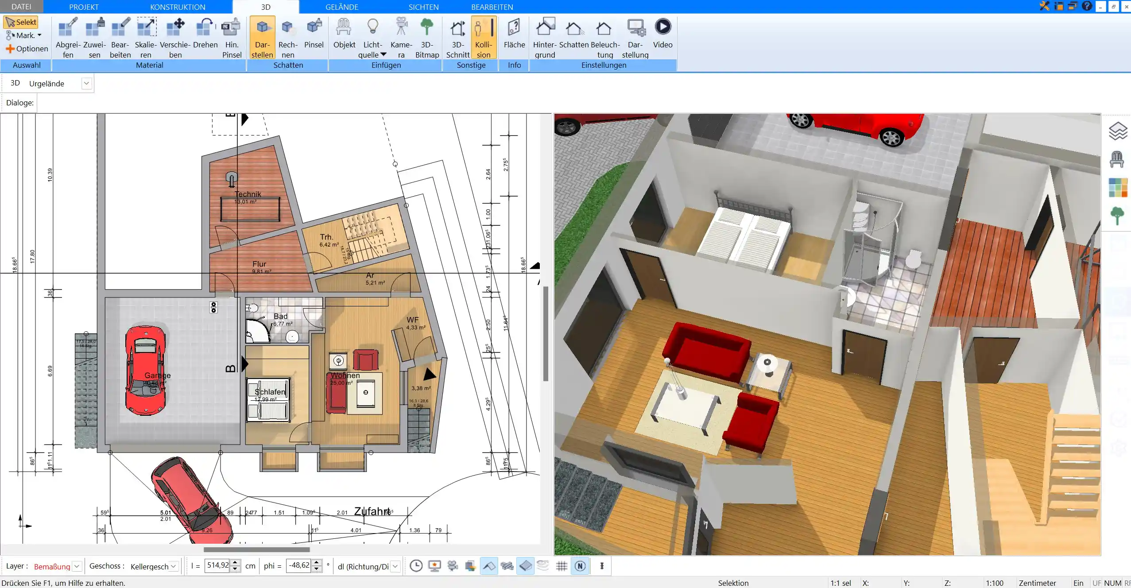Image resolution: width=1131 pixels, height=588 pixels.
Task: Expand the Layer Bemaßung dropdown
Action: coord(77,566)
